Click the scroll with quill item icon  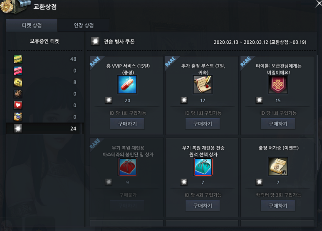[203, 84]
